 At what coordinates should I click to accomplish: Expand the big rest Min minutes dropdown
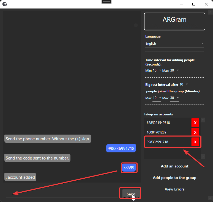(x=157, y=98)
